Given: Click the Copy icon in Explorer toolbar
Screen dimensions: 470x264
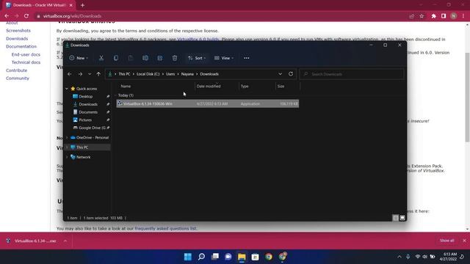Looking at the screenshot, I should tap(116, 58).
